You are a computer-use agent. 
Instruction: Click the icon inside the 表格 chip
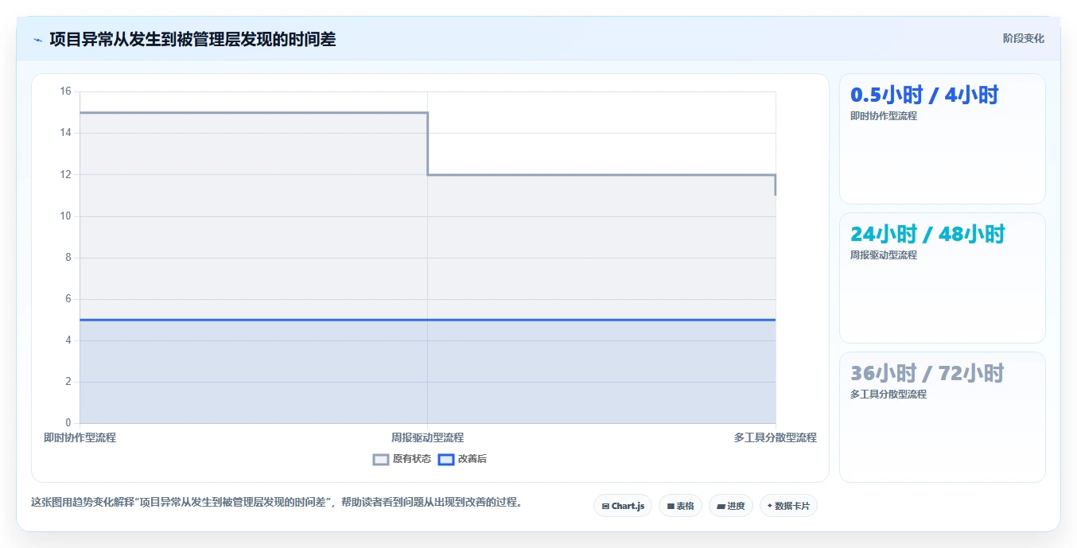click(671, 506)
